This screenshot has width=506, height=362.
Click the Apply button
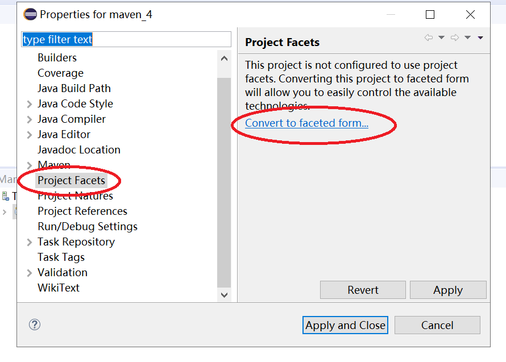pos(448,290)
